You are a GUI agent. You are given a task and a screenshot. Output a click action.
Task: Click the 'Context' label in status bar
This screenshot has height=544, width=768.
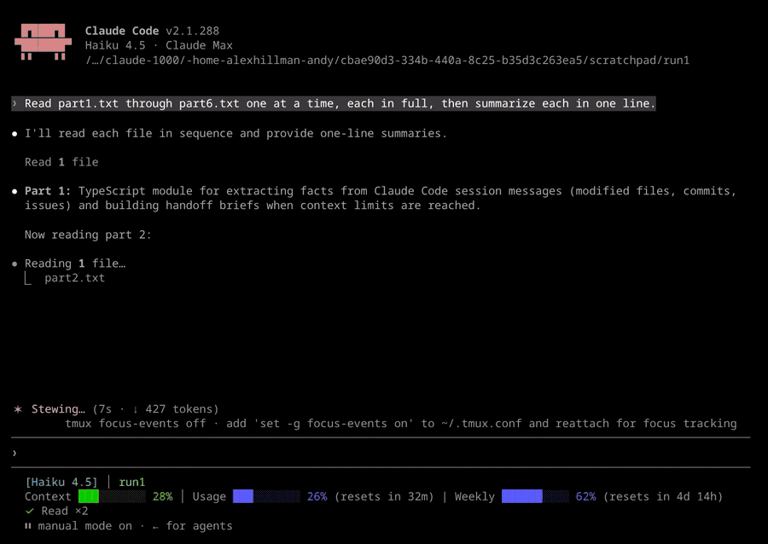[48, 496]
